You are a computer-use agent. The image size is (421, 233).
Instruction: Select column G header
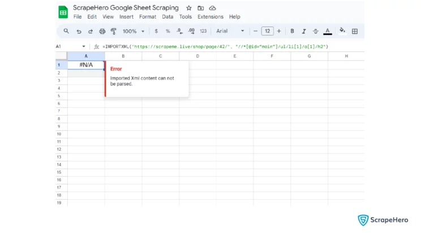[310, 56]
